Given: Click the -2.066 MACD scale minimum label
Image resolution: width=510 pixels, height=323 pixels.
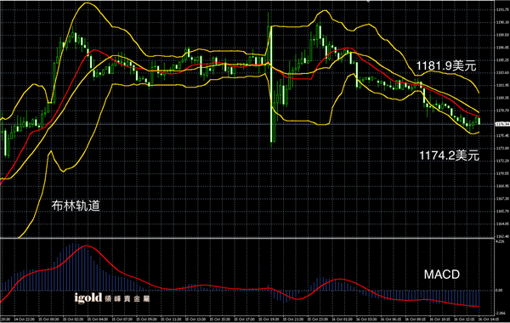Looking at the screenshot, I should coord(501,313).
